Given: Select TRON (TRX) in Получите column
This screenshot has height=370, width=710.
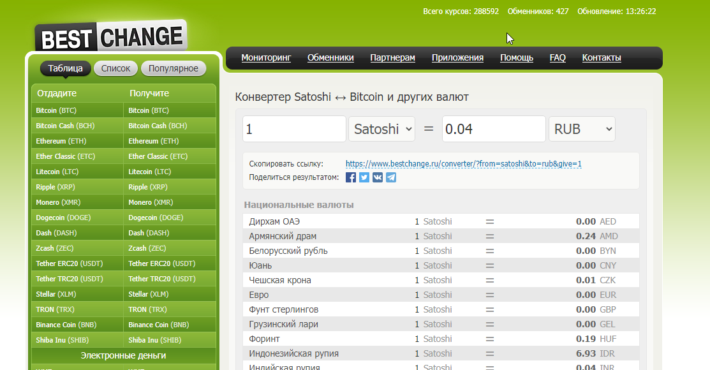Looking at the screenshot, I should (170, 310).
